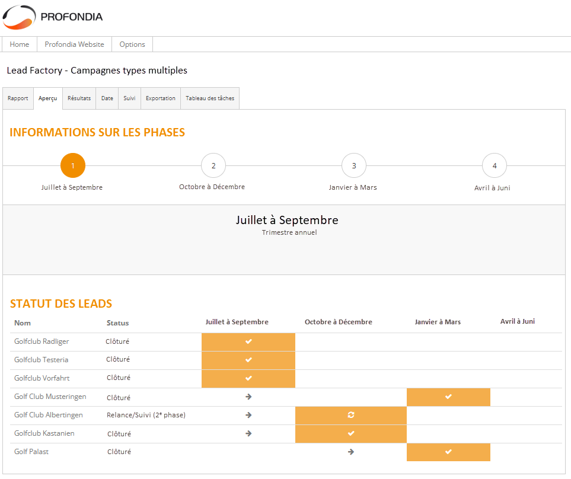Select phase 3 Janvier à Mars step
571x479 pixels.
[354, 166]
